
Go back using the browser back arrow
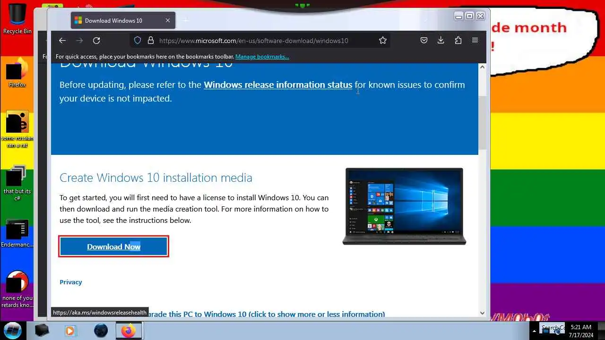[x=62, y=41]
